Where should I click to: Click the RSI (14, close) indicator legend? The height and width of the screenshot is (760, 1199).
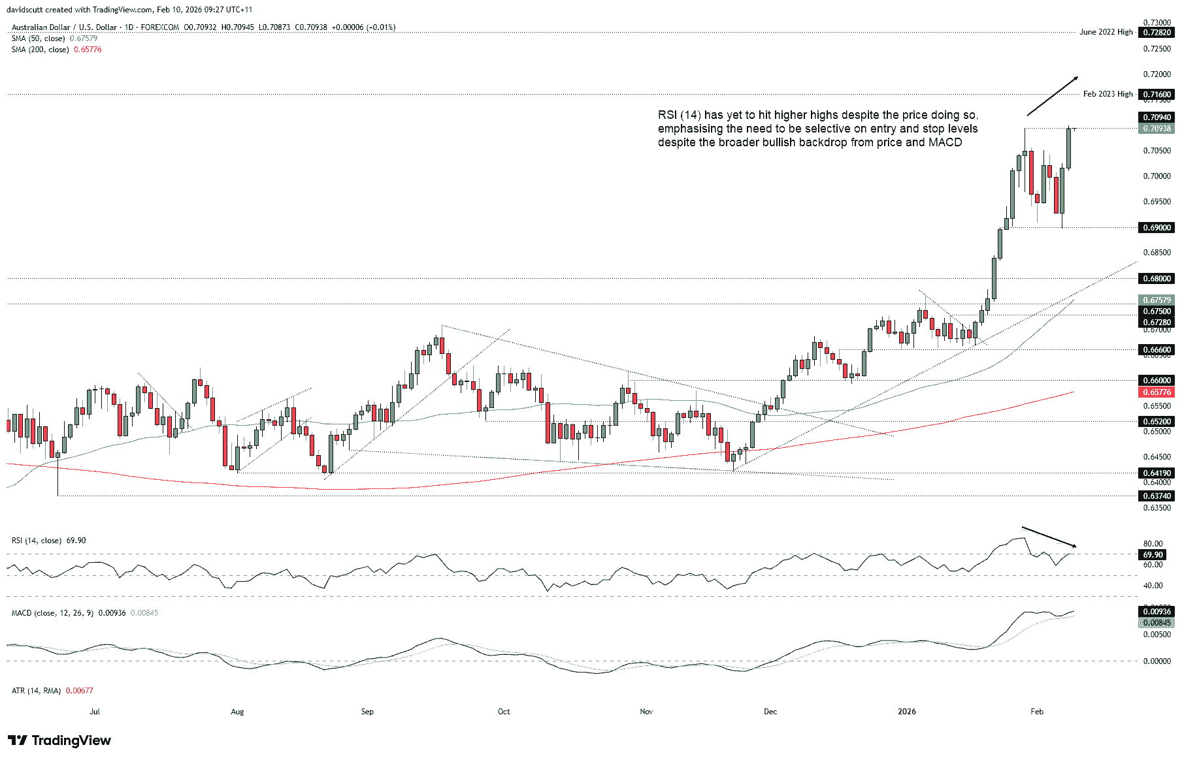(x=48, y=541)
